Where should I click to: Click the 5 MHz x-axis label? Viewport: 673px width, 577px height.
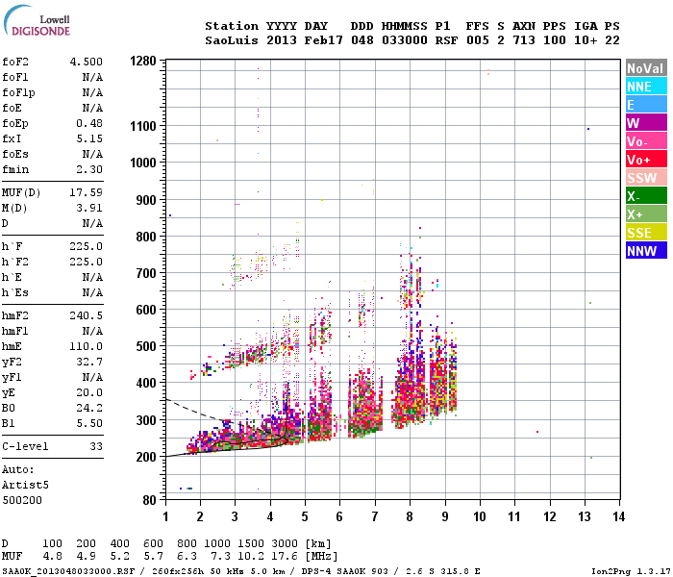point(305,516)
